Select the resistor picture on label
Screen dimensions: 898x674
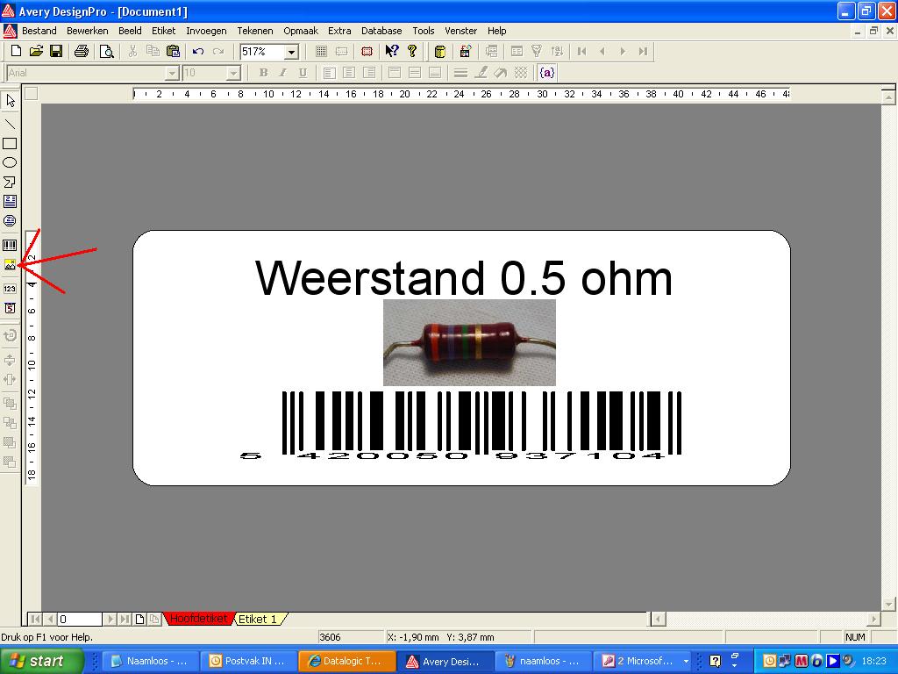[x=469, y=342]
